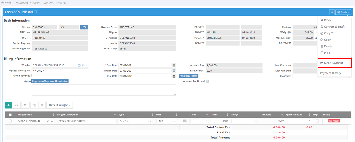This screenshot has height=142, width=355.
Task: Open the shipment link icon beside File No.
Action: pos(84,27)
